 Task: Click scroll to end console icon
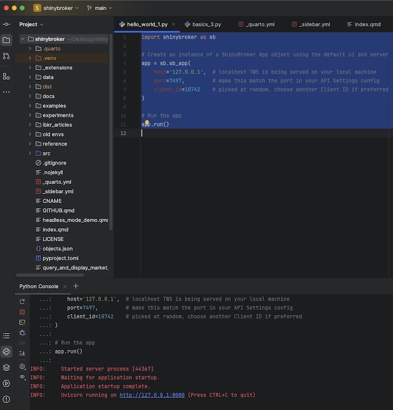pos(22,354)
